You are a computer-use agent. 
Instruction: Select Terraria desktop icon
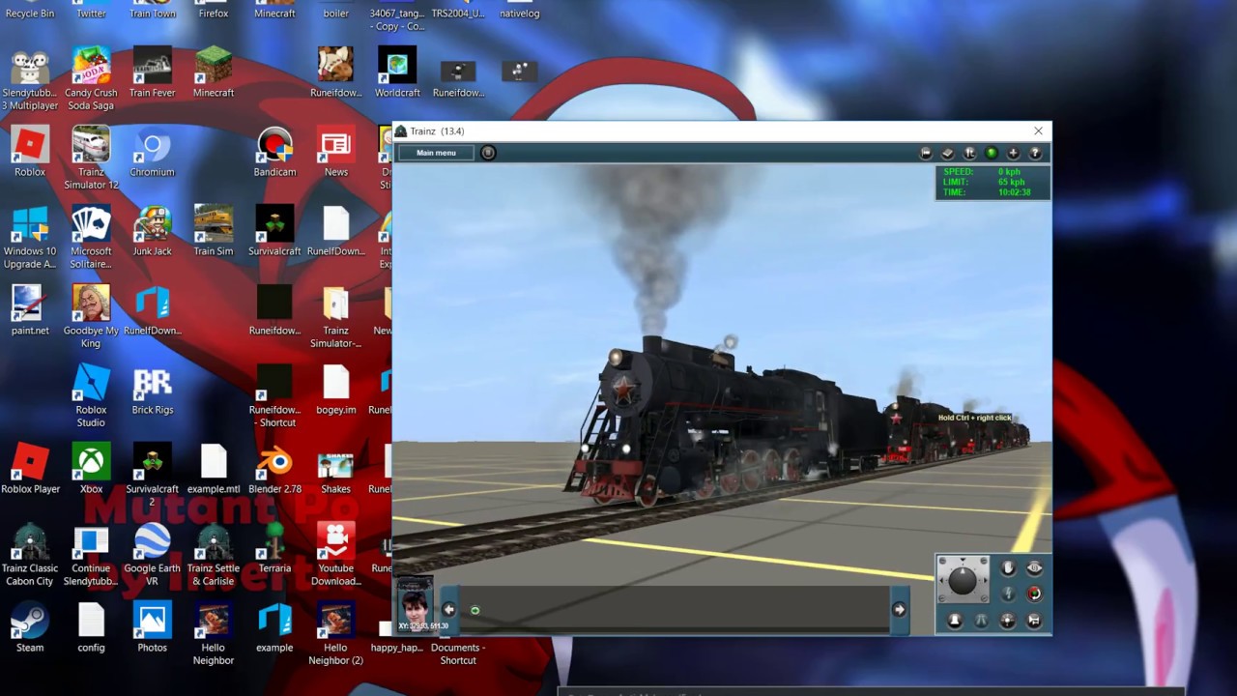click(274, 548)
